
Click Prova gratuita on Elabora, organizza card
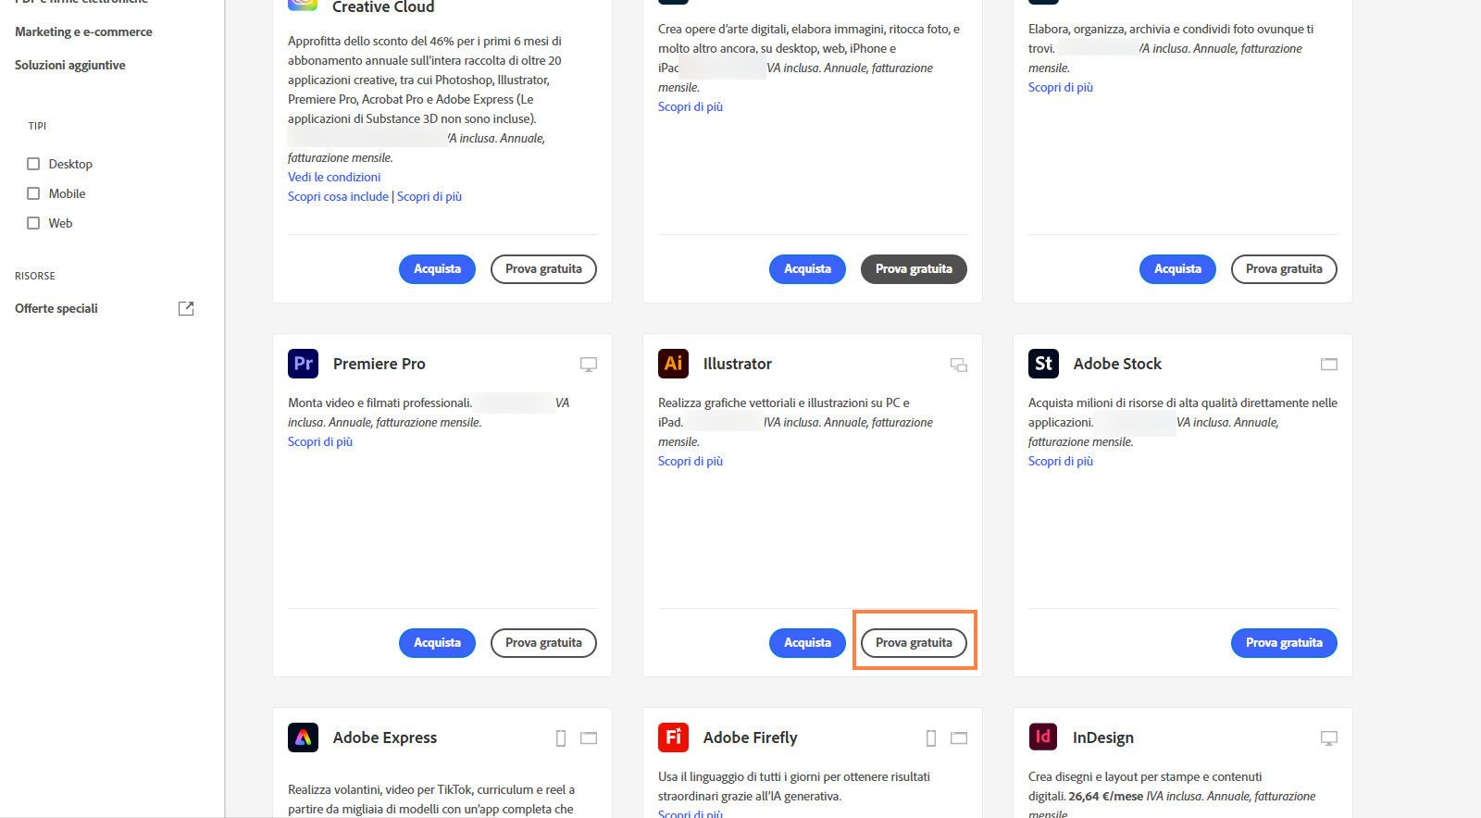(1284, 269)
